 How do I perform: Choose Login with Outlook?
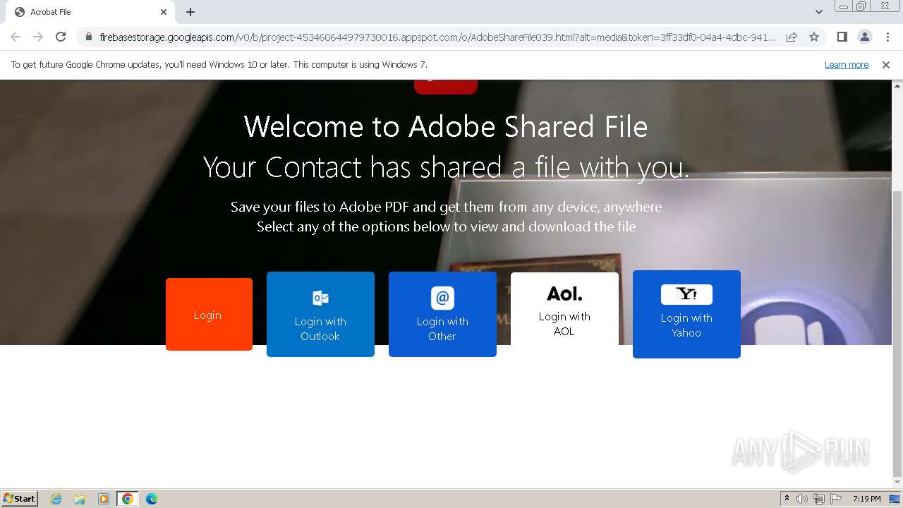tap(320, 314)
